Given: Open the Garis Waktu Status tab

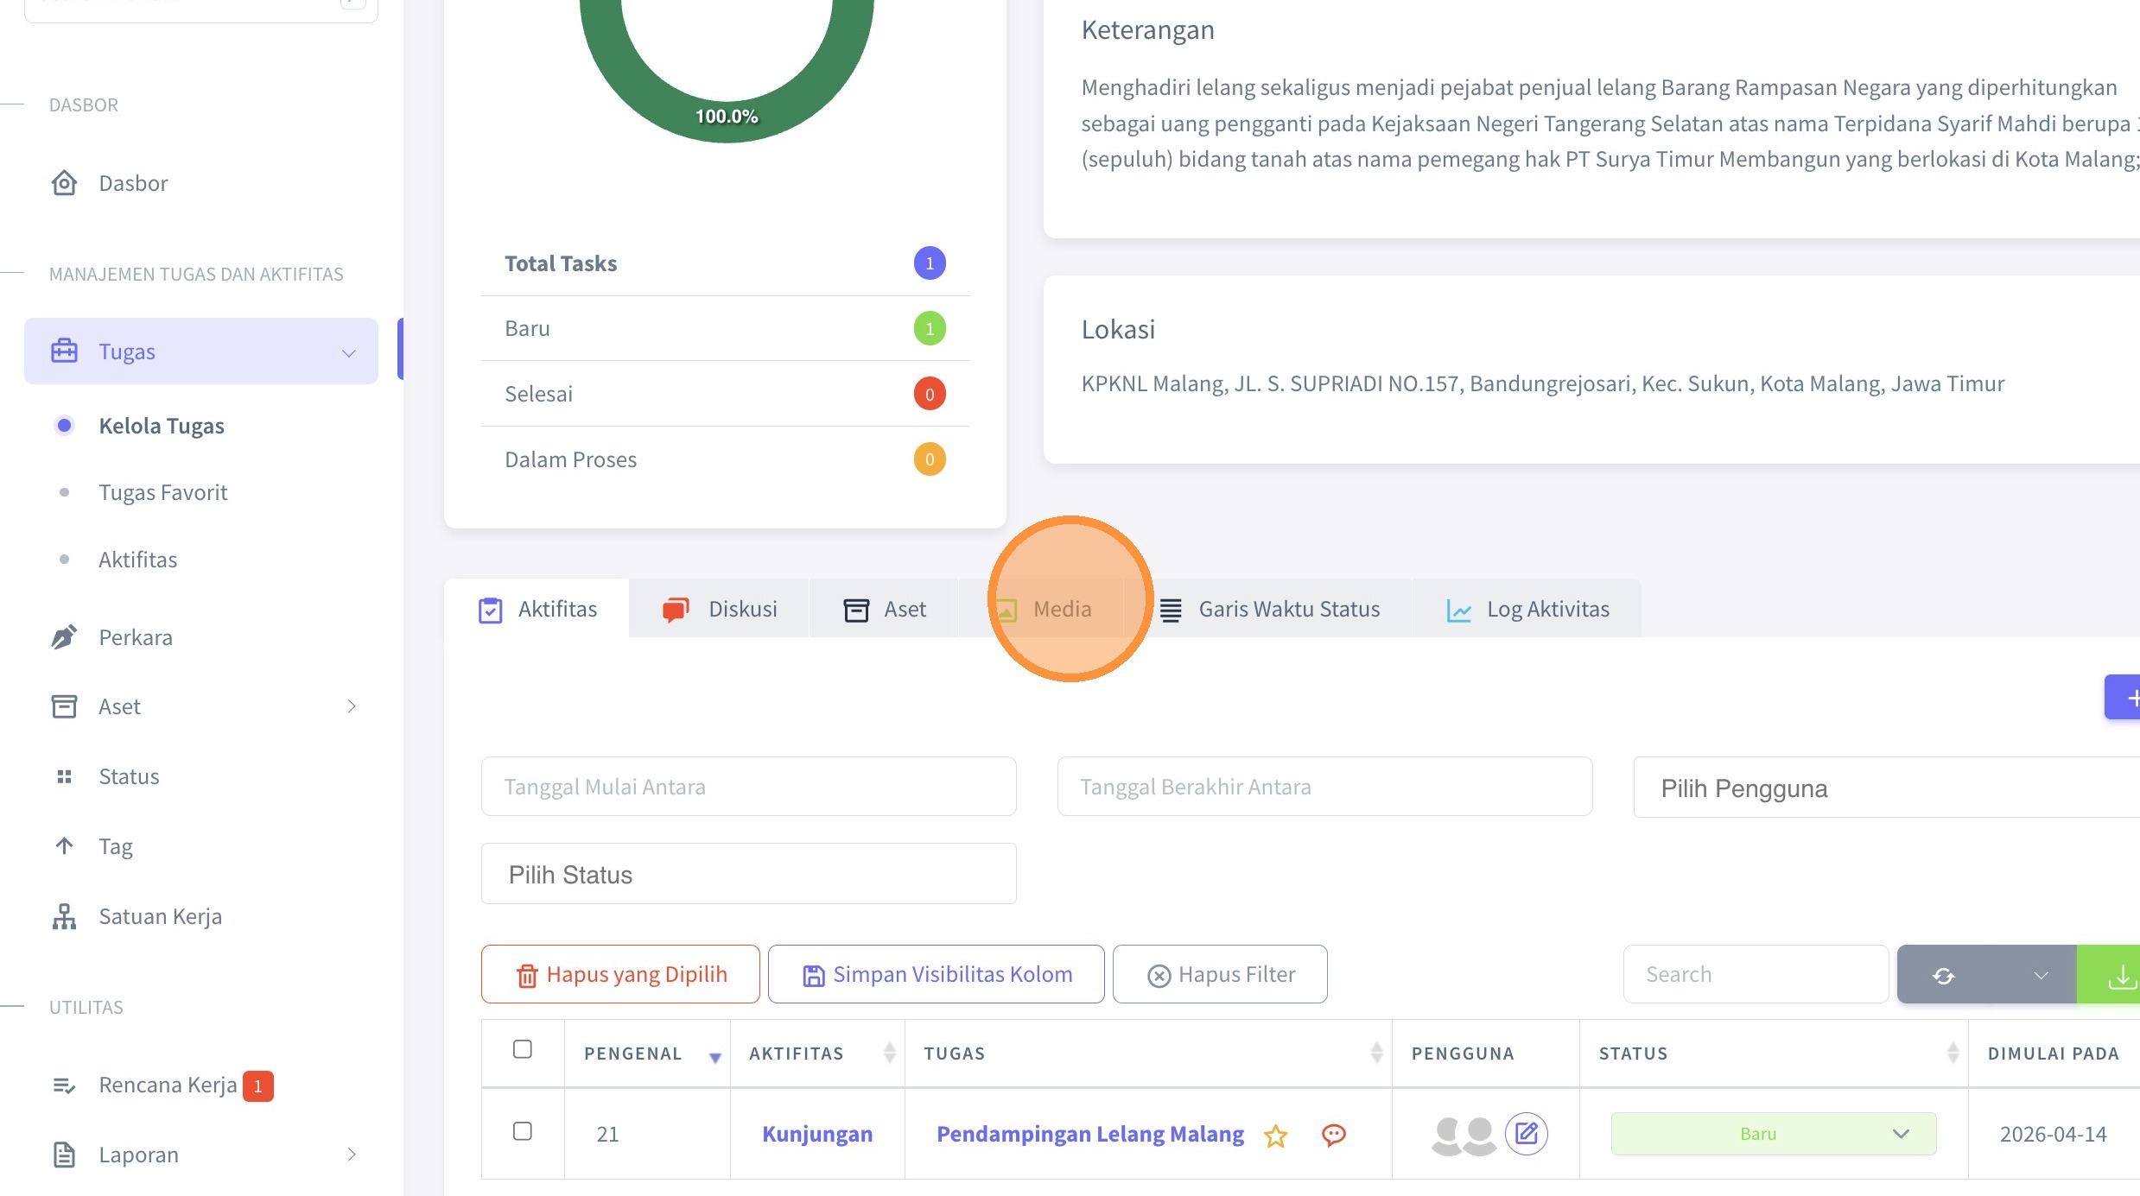Looking at the screenshot, I should (1270, 609).
